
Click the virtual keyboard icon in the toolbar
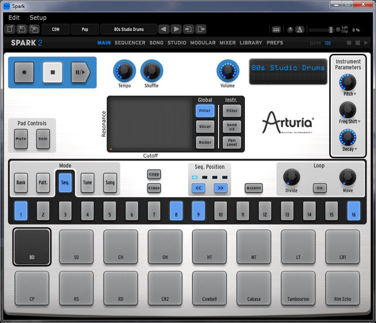276,30
